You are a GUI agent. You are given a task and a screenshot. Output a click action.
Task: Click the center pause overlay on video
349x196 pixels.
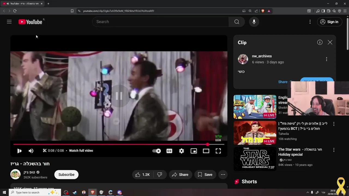tap(119, 96)
